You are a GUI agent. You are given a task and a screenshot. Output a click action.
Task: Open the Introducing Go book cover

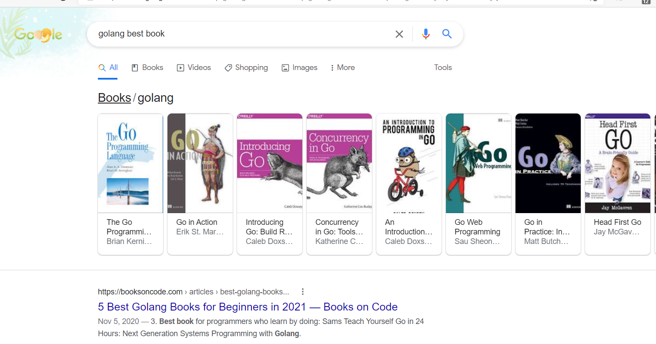click(x=270, y=164)
